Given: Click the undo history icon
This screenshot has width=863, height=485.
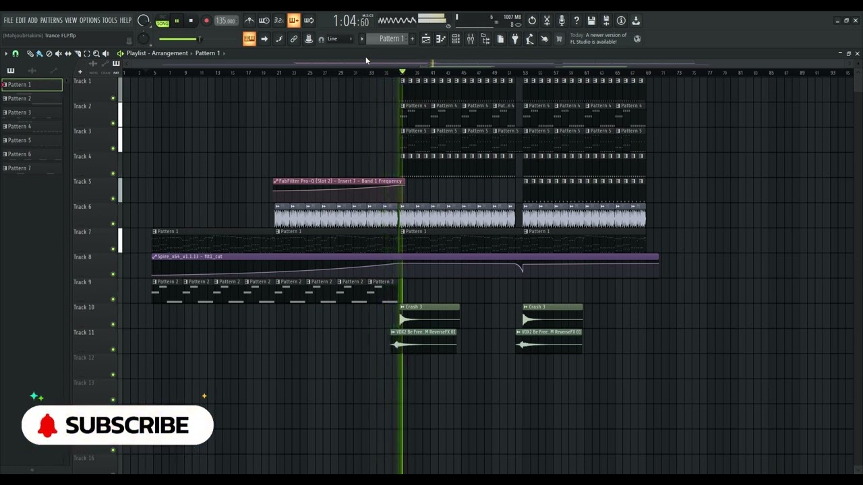Looking at the screenshot, I should [x=532, y=20].
